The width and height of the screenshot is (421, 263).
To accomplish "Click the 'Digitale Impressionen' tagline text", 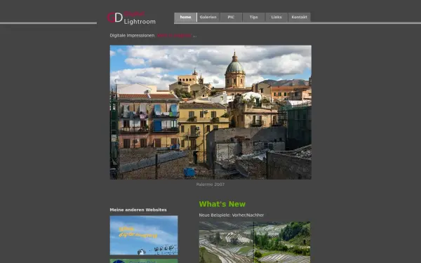I will (x=132, y=36).
